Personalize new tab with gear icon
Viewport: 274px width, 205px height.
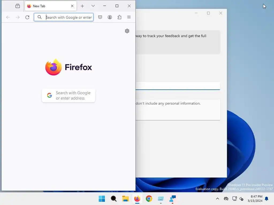(x=127, y=31)
